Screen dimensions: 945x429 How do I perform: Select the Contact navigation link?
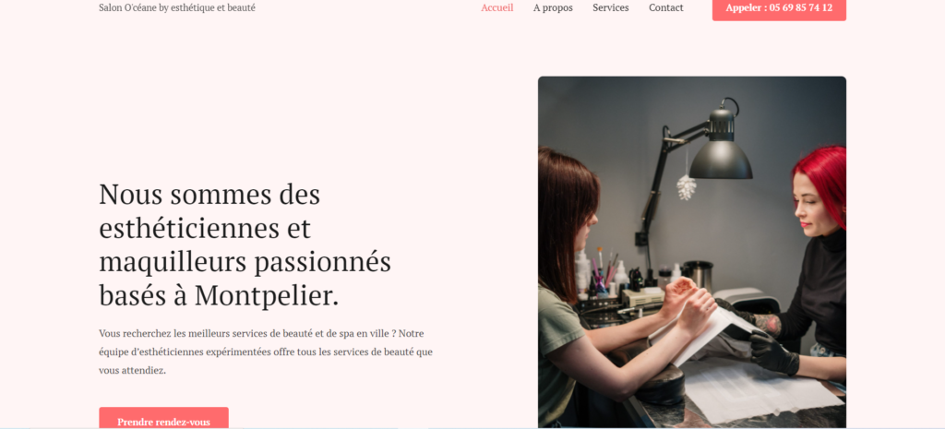(x=666, y=7)
